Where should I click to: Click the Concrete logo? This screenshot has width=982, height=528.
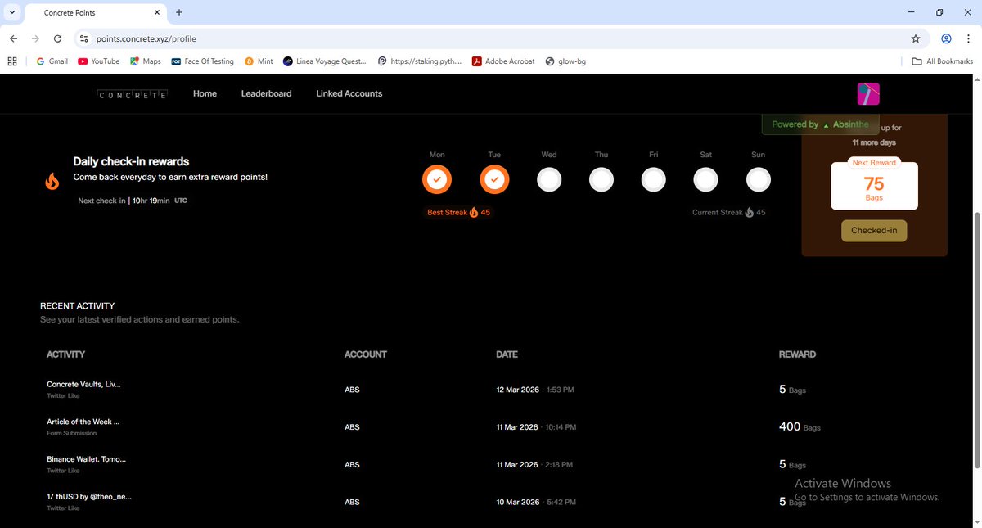pyautogui.click(x=132, y=94)
